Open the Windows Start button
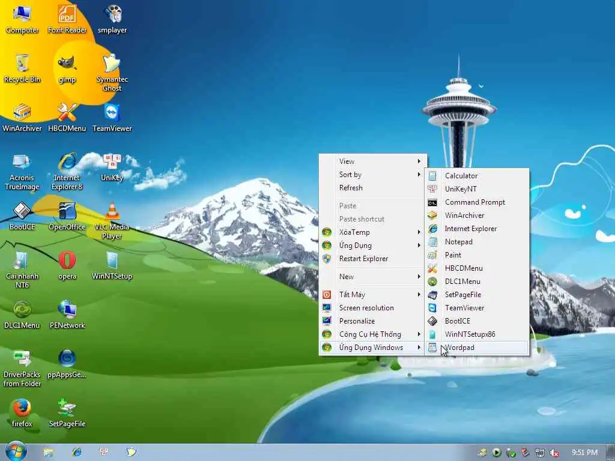The image size is (615, 461). click(16, 451)
